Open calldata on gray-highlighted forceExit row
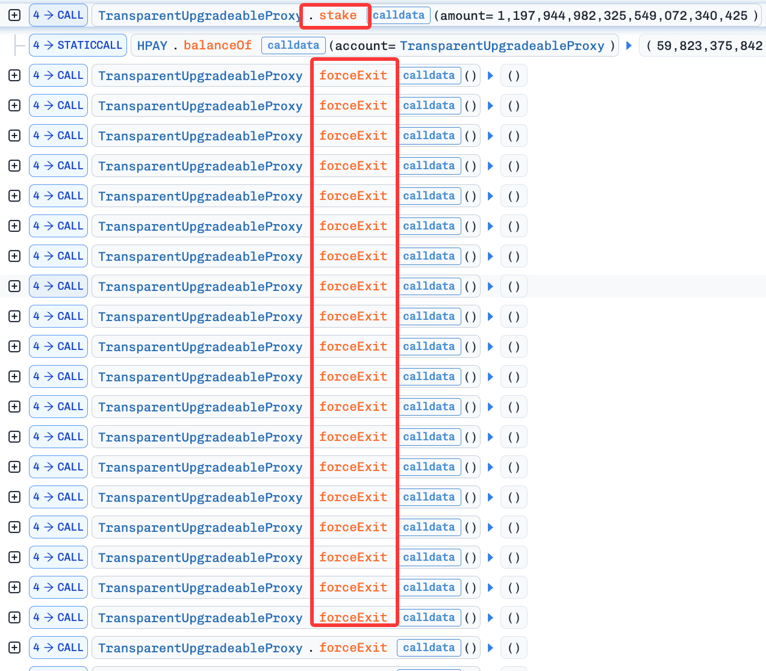Image resolution: width=766 pixels, height=671 pixels. (429, 286)
